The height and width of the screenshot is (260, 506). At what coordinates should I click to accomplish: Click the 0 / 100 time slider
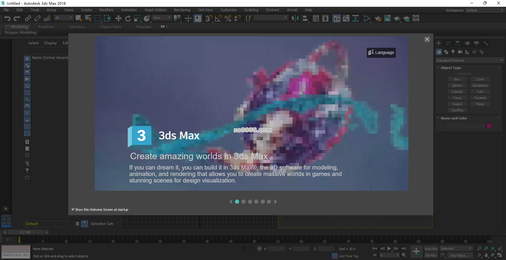(26, 232)
